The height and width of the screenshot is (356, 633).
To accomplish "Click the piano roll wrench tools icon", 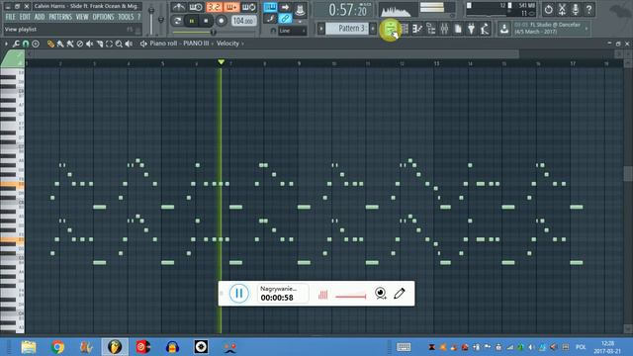I will [16, 44].
